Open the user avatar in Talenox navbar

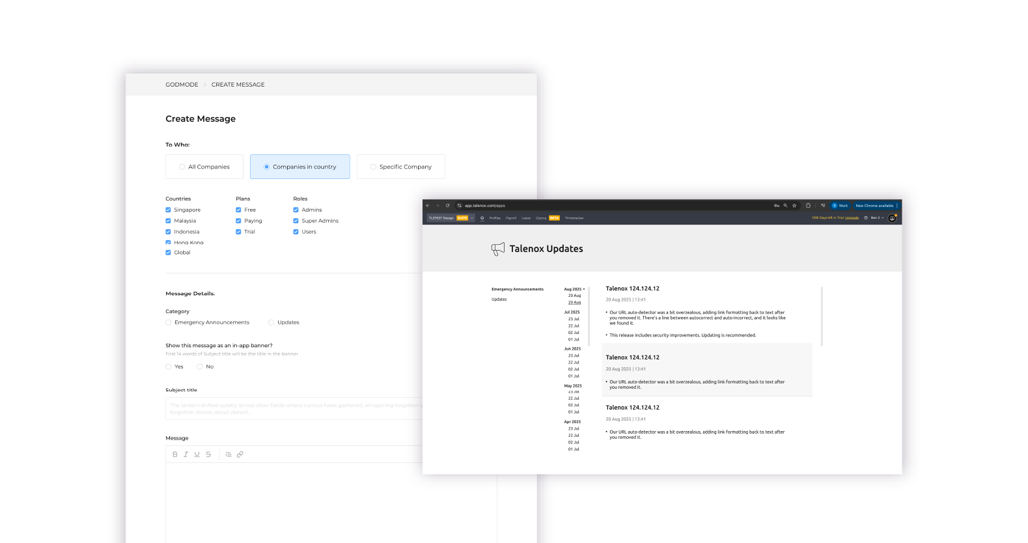tap(892, 218)
